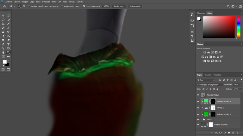Viewport: 243px width, 136px height.
Task: Open the search icon top right
Action: [x=228, y=6]
